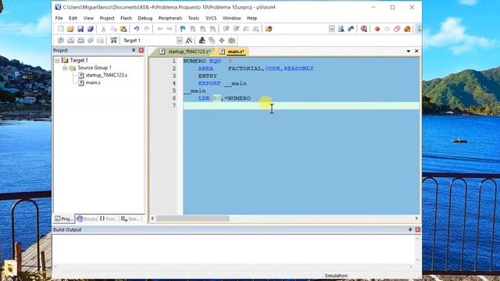This screenshot has width=500, height=281.
Task: Open the Project menu
Action: pos(107,18)
